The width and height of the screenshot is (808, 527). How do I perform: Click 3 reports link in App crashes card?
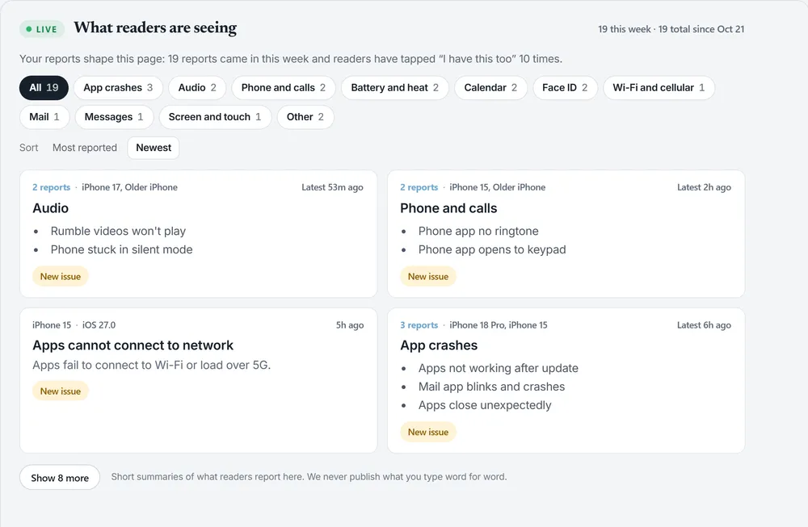tap(419, 325)
